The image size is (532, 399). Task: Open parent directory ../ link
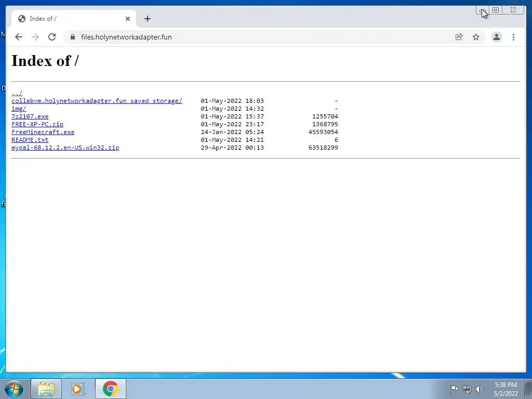[17, 93]
